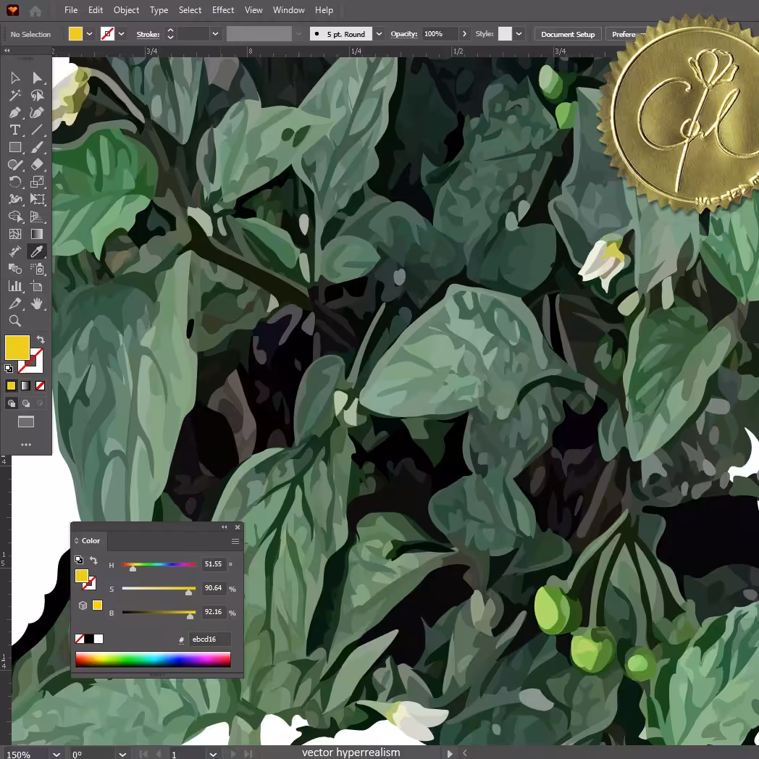Set paint mode to Gradient in toolbar
Viewport: 759px width, 759px height.
click(x=25, y=386)
